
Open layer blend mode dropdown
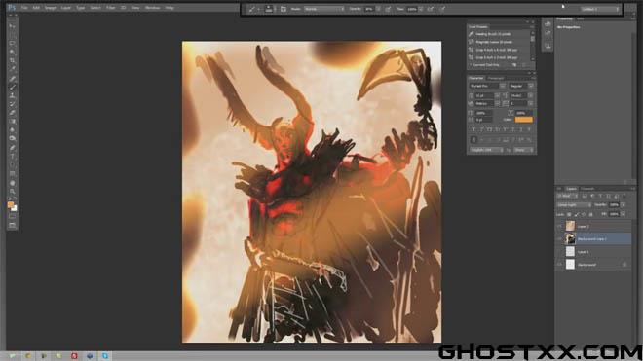pos(574,204)
